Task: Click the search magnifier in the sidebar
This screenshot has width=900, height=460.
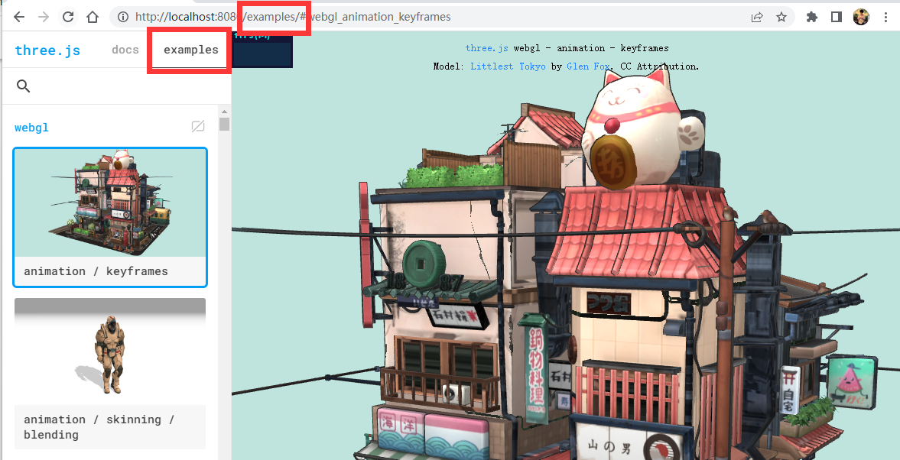Action: point(23,86)
